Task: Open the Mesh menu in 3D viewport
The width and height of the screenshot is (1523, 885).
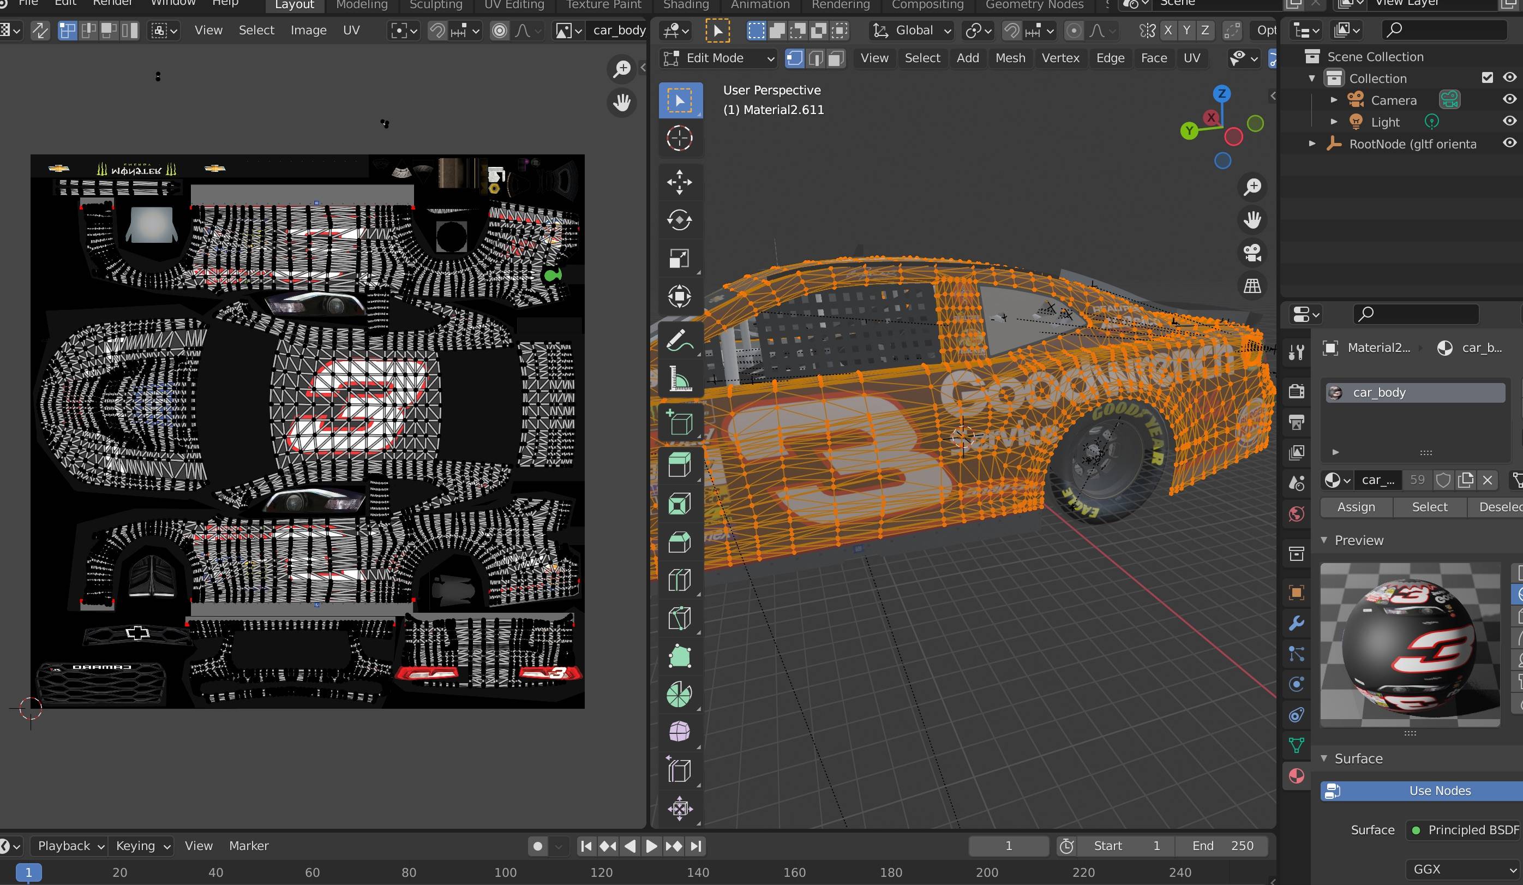Action: tap(1010, 58)
